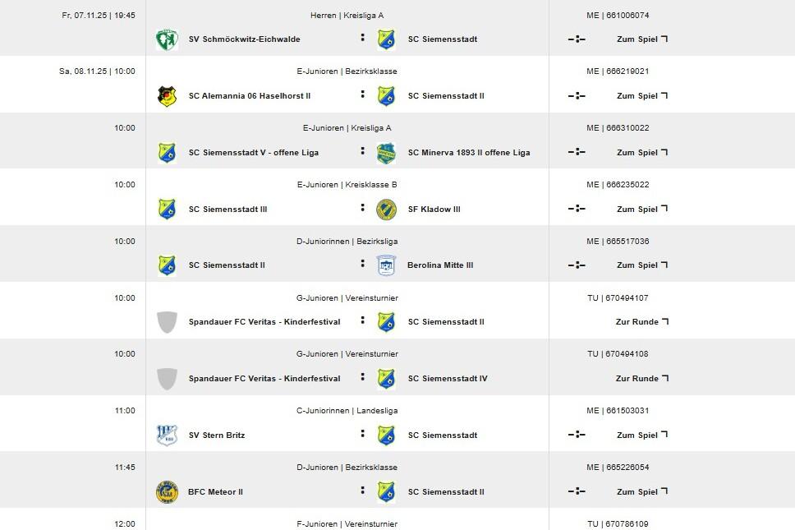Click SC Siemensstadt crest in Stern Britz match
This screenshot has height=530, width=795.
(386, 436)
